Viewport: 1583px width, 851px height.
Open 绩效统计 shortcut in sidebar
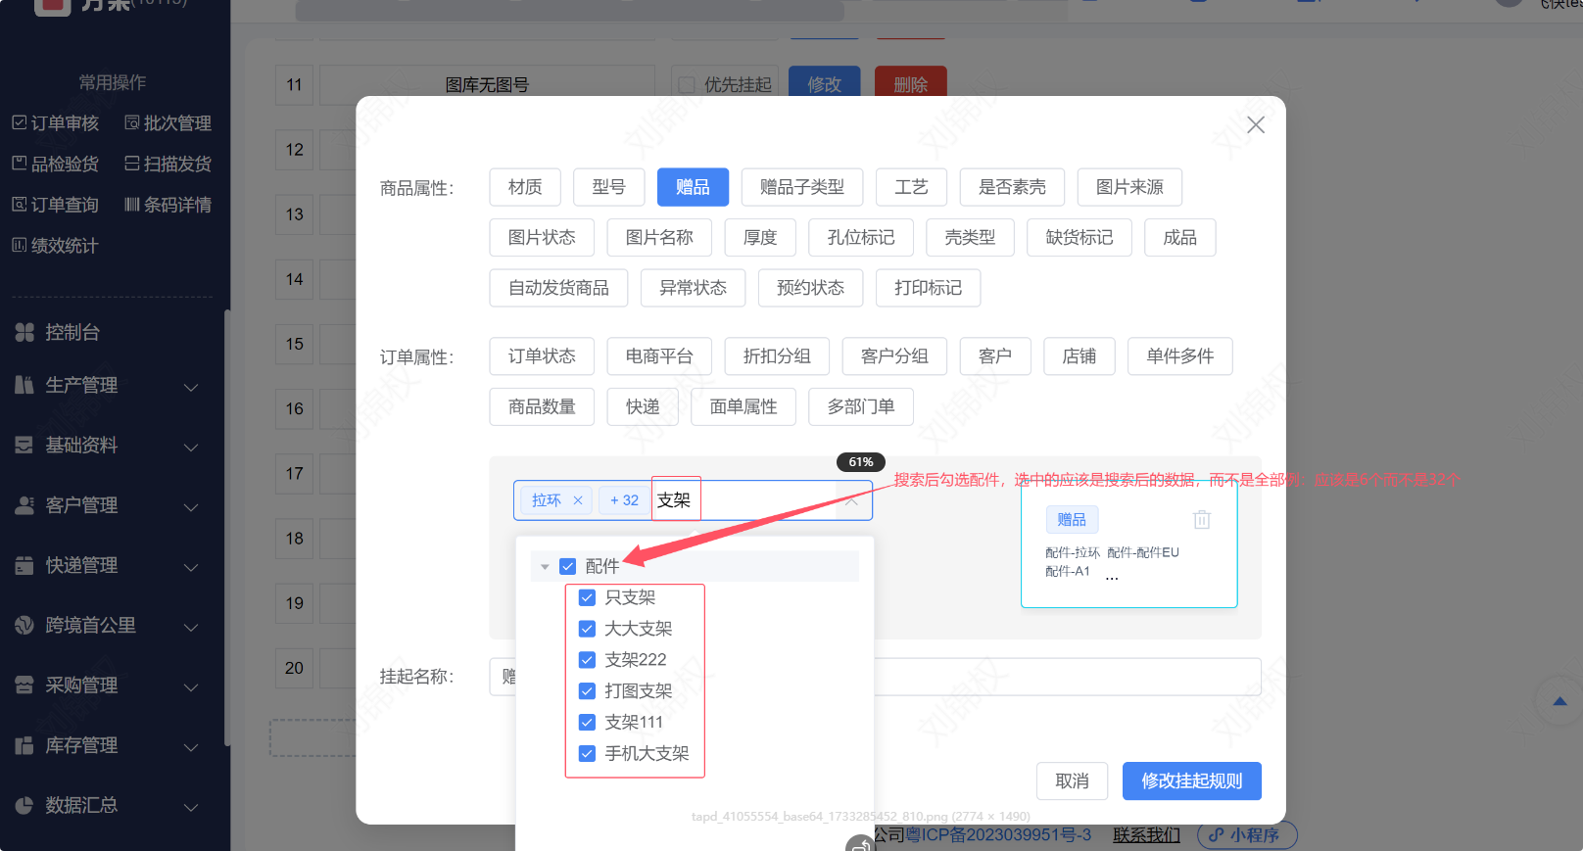(56, 246)
